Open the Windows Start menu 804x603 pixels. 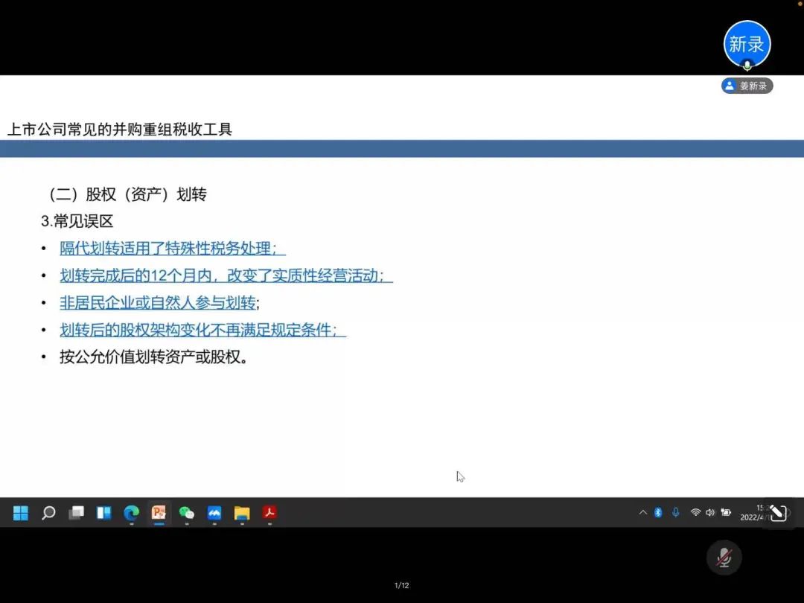[x=21, y=513]
